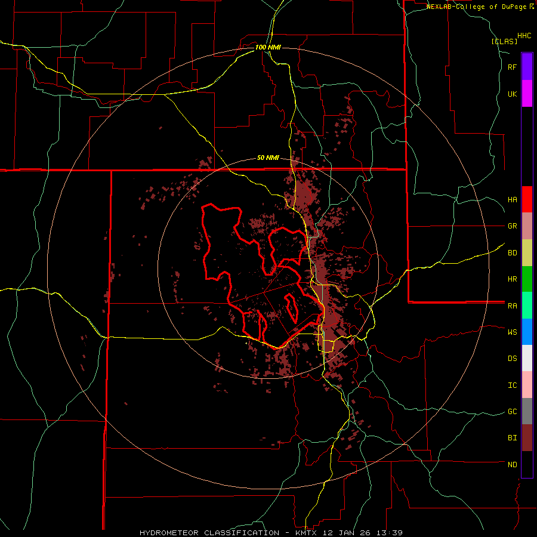
Task: Click the red HA legend swatch
Action: pos(527,199)
